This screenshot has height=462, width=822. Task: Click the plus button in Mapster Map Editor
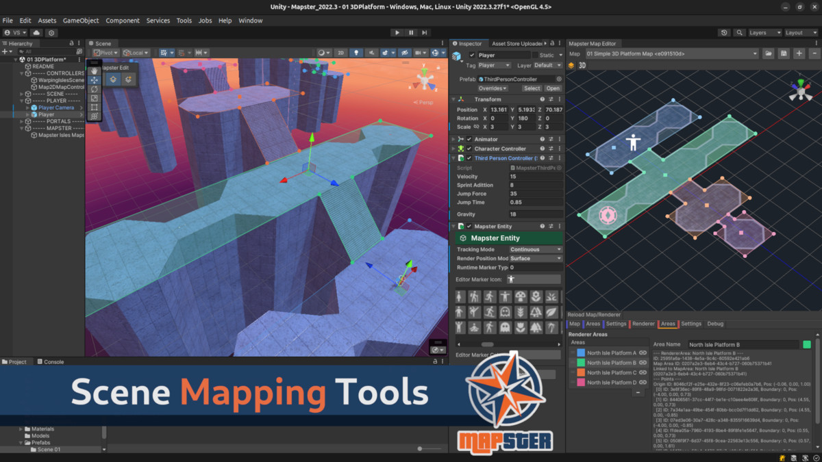tap(799, 53)
